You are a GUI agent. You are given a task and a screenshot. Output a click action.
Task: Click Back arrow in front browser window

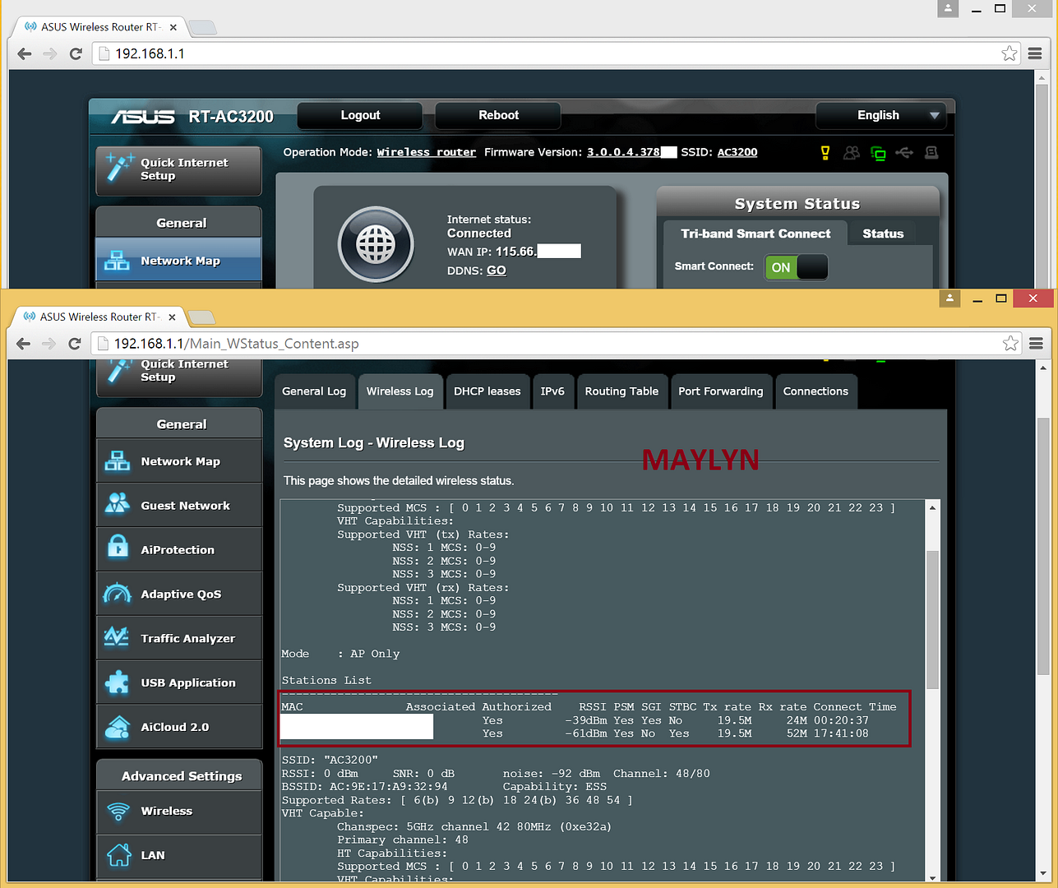click(x=23, y=344)
